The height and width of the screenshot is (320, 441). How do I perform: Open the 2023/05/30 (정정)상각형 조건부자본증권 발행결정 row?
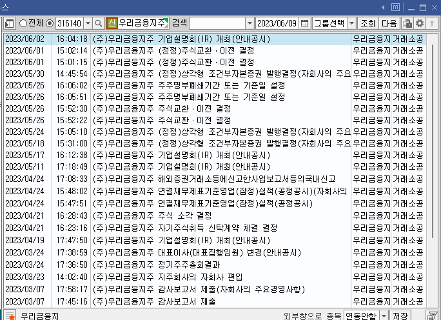pos(215,74)
